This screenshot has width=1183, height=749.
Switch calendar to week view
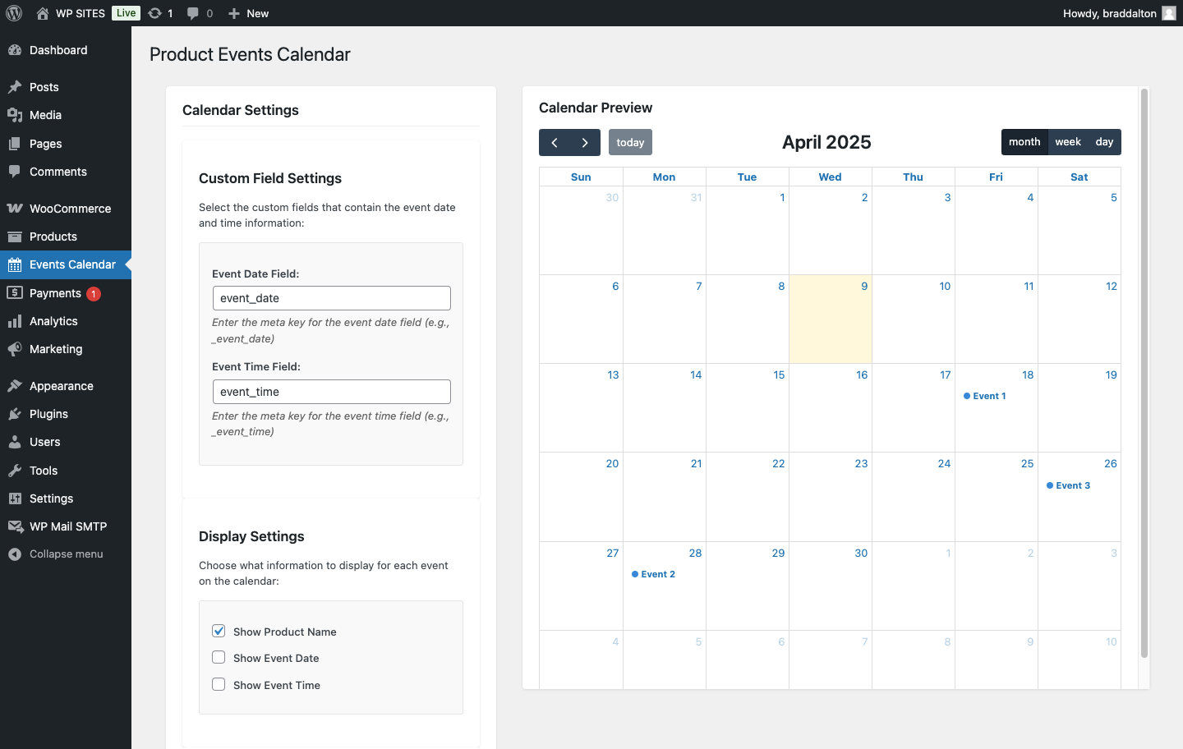1067,142
